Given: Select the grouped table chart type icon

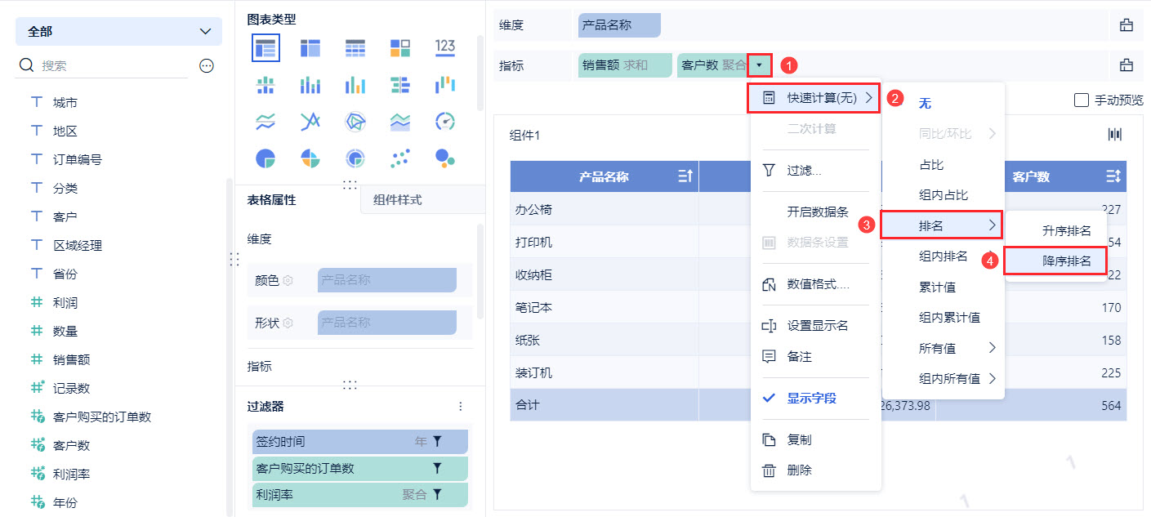Looking at the screenshot, I should point(265,47).
